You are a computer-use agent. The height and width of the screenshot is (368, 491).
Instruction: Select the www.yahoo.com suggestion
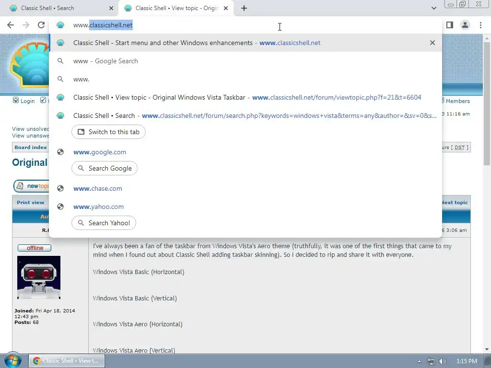245,207
